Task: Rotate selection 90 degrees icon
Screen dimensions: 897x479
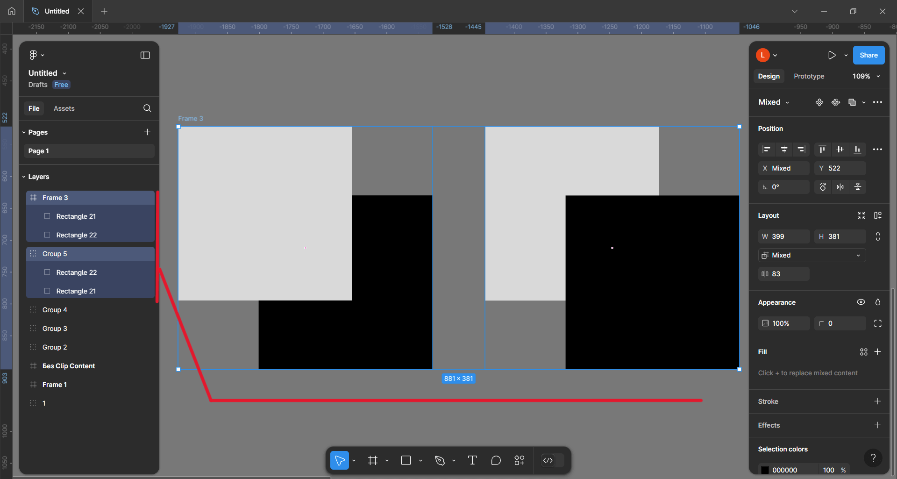Action: tap(823, 187)
